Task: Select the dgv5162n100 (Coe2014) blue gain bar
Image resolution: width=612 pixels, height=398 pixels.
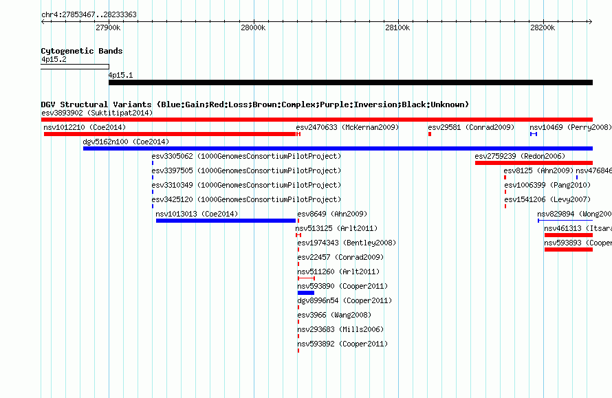Action: (x=338, y=148)
